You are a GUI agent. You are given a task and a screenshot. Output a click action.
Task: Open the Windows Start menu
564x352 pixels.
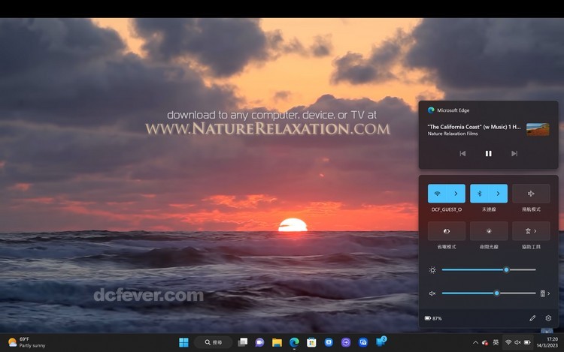pos(183,342)
